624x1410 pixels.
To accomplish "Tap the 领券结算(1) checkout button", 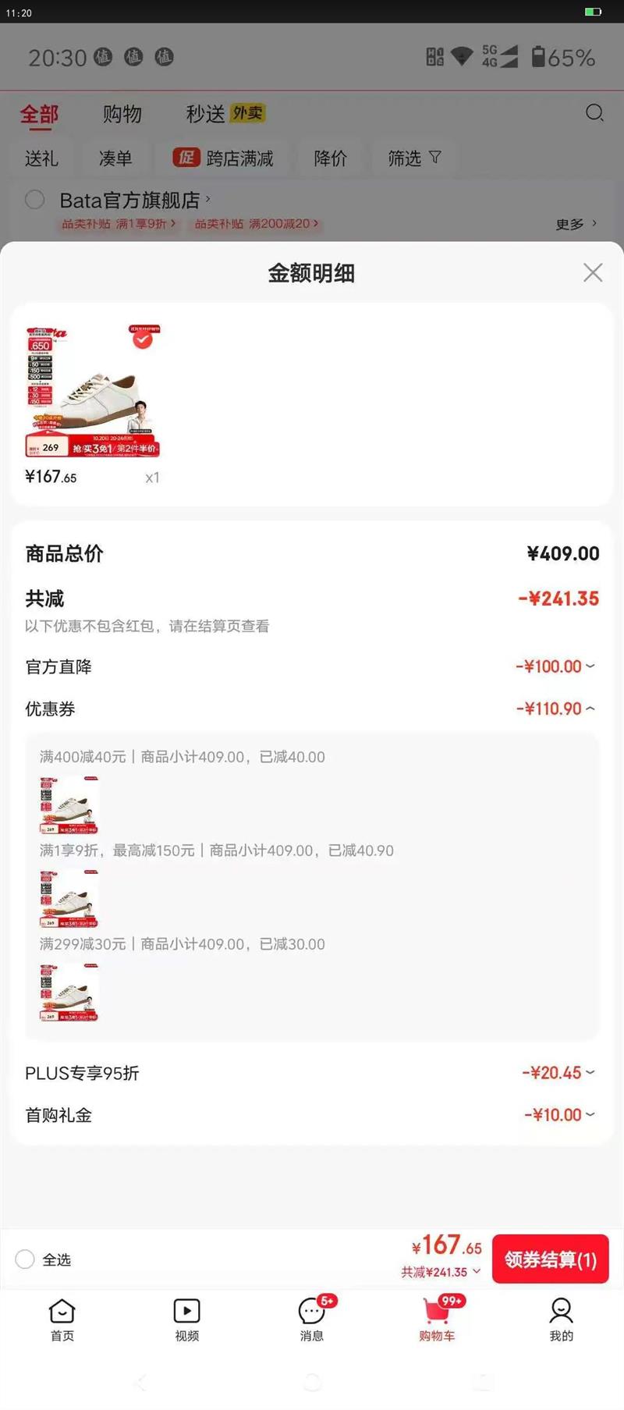I will click(551, 1259).
